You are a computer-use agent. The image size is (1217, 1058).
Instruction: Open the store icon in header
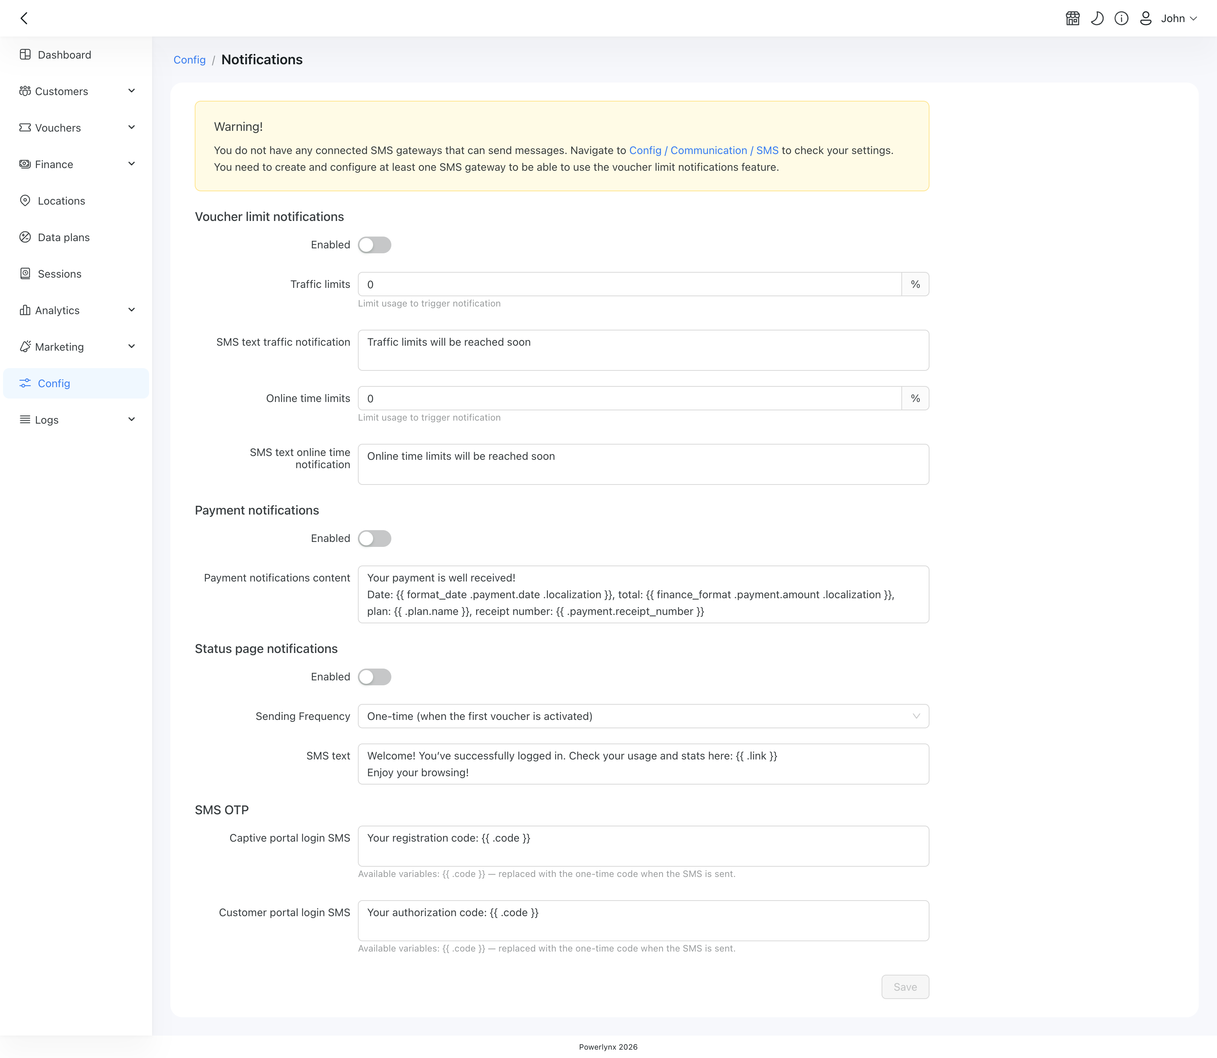point(1073,18)
